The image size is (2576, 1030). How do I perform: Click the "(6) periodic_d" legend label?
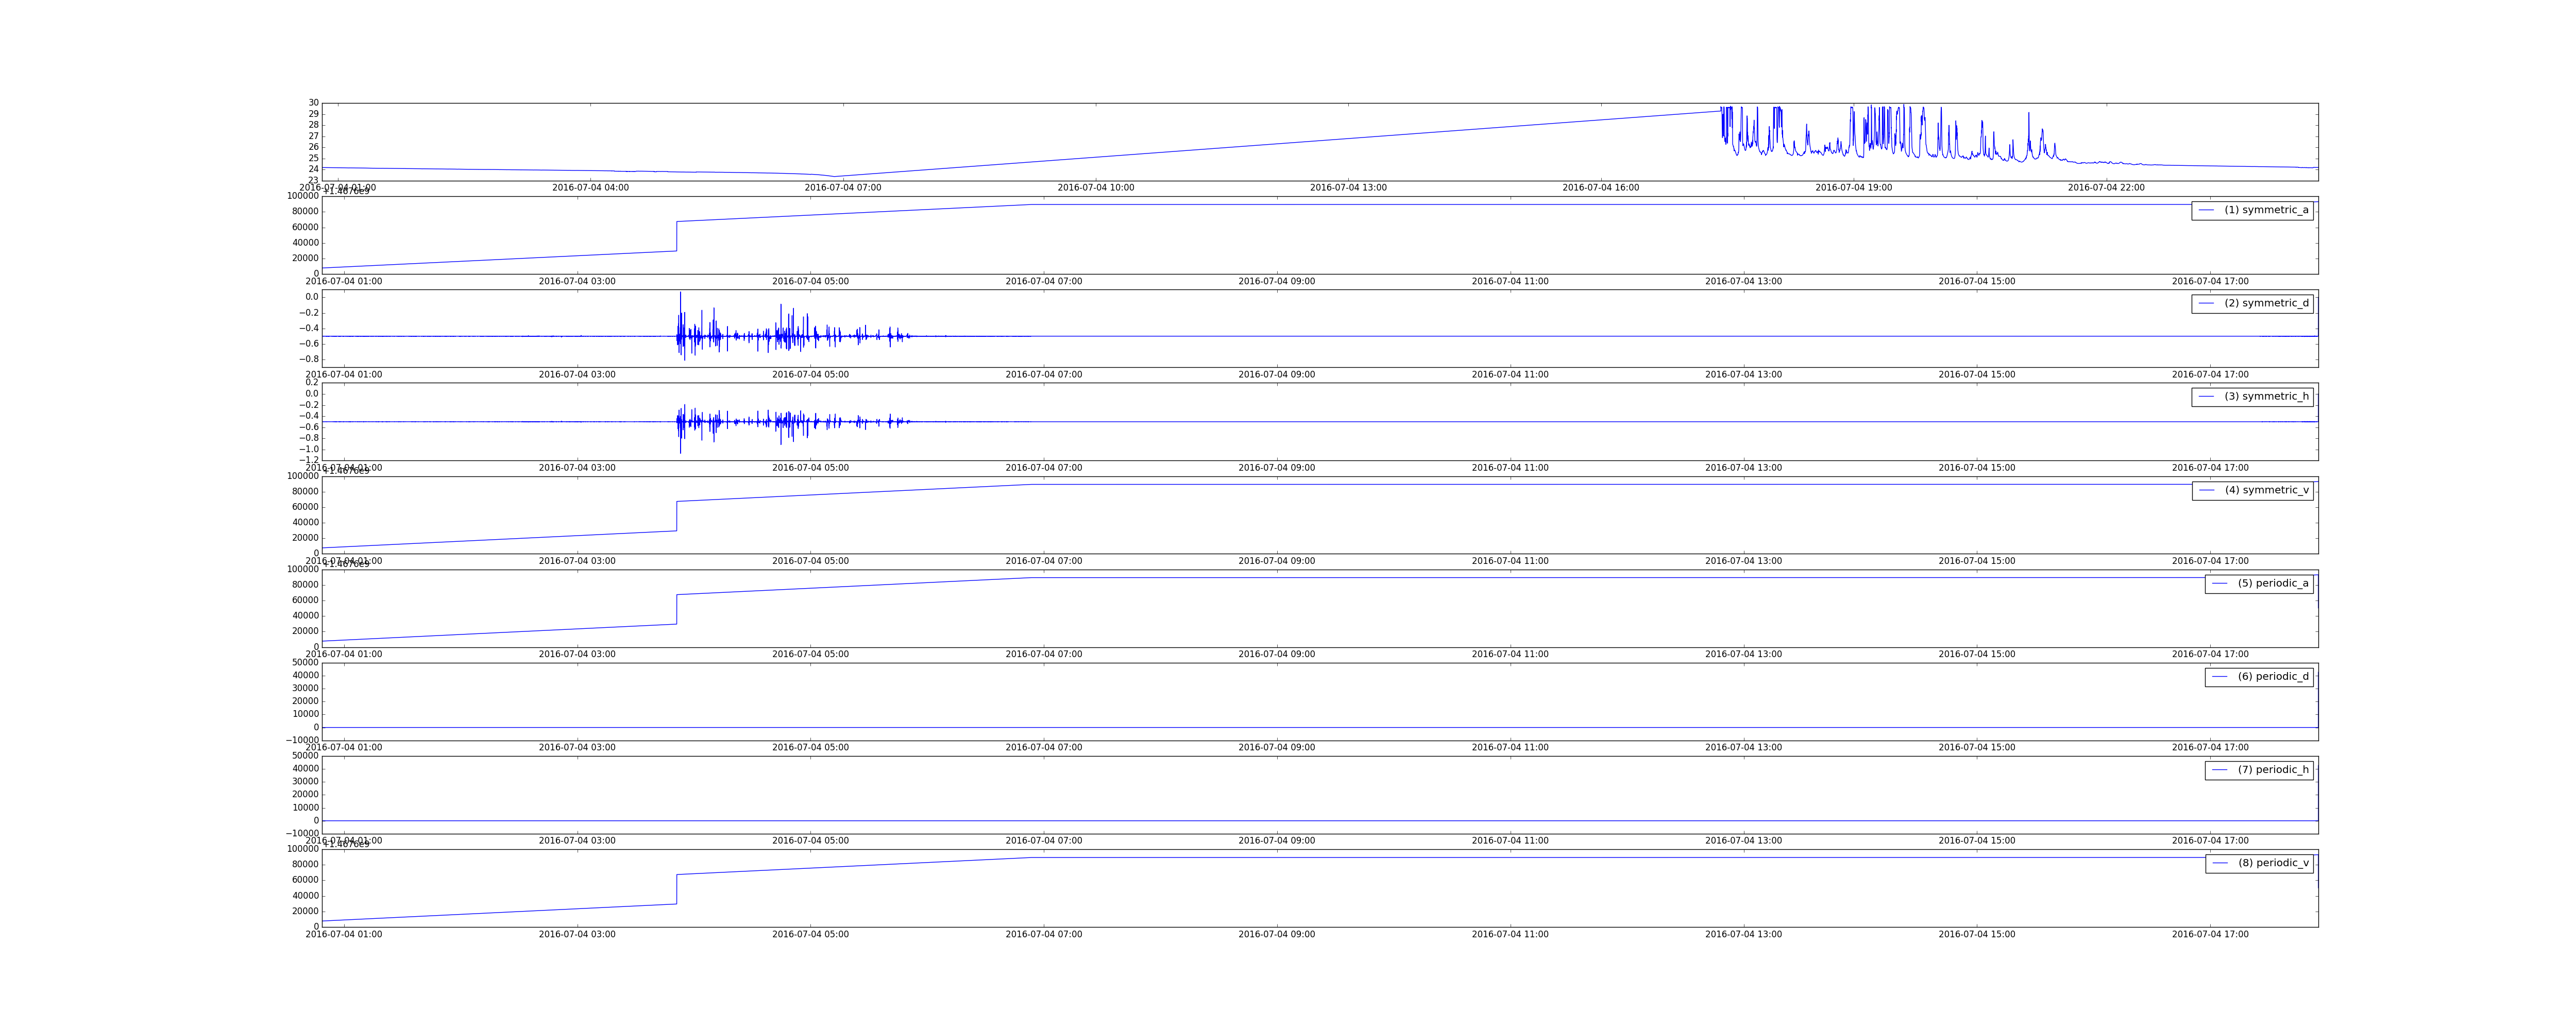2273,677
